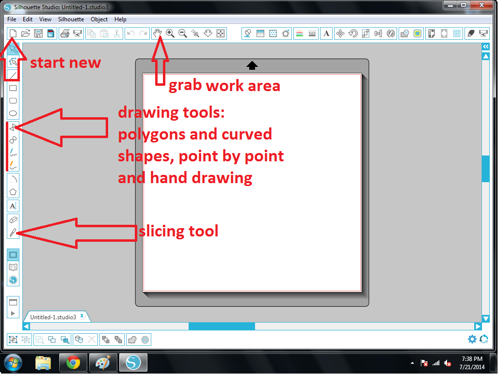
Task: Undo the last action with the Undo arrow
Action: [131, 33]
